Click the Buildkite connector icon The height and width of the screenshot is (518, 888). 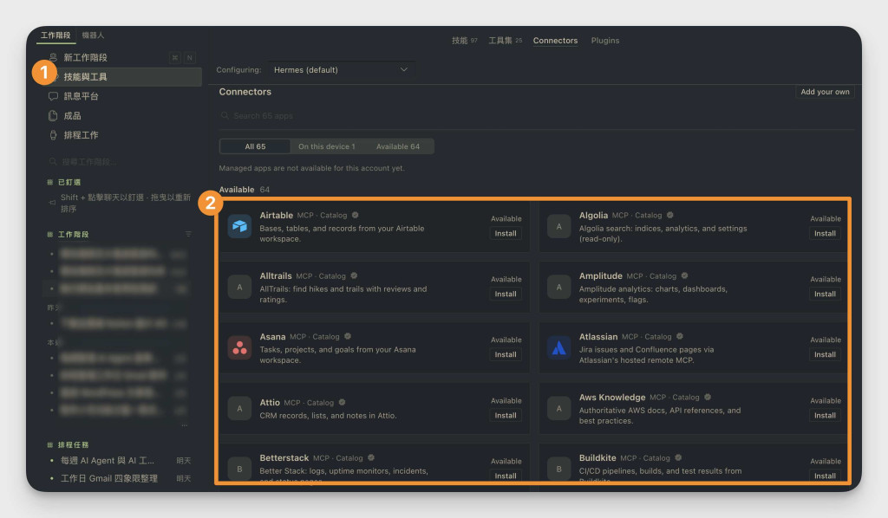click(x=559, y=469)
